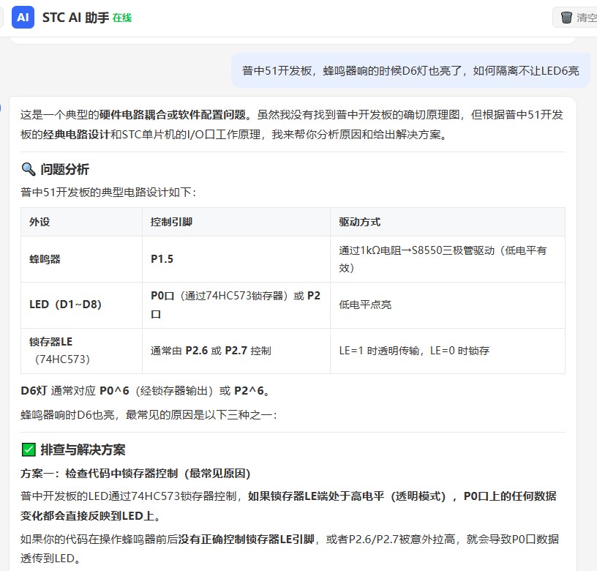The image size is (597, 571).
Task: Click the 蜂鸣器 table cell
Action: click(81, 259)
